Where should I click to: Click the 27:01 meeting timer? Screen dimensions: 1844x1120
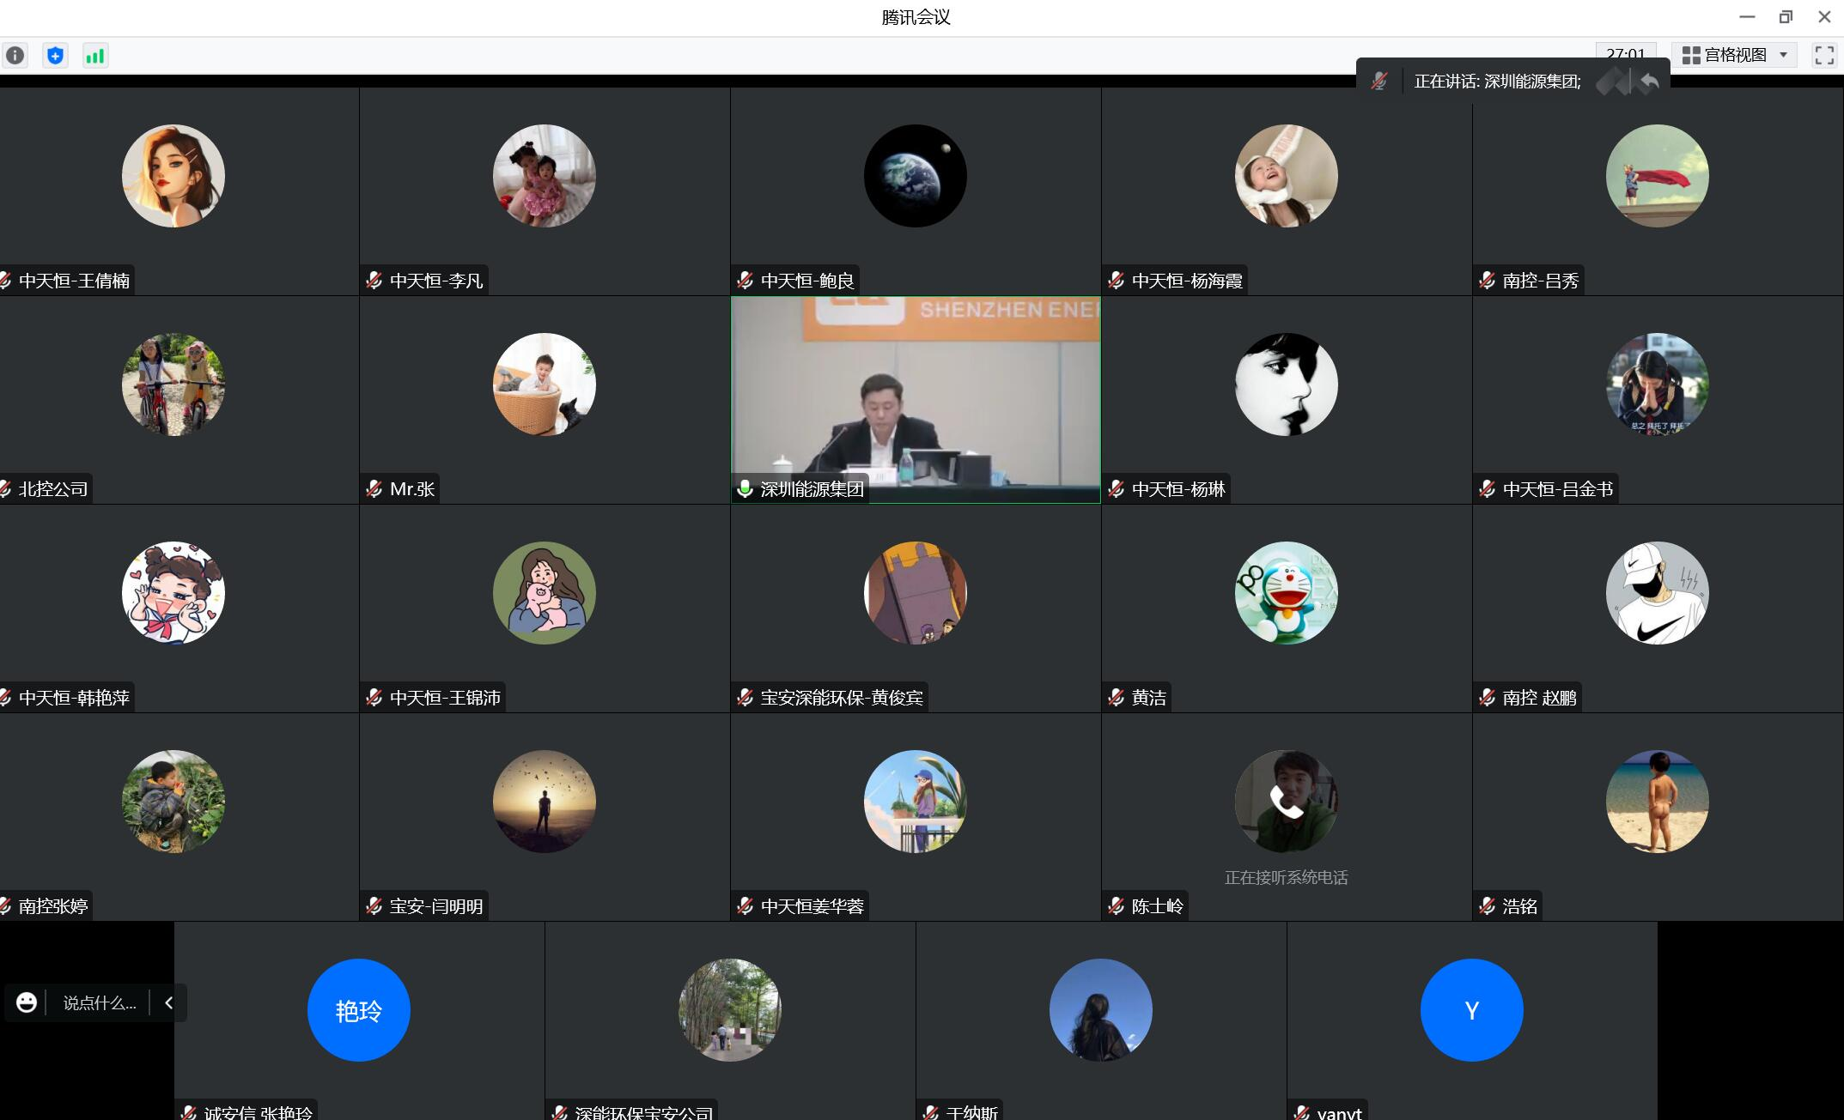click(1625, 52)
